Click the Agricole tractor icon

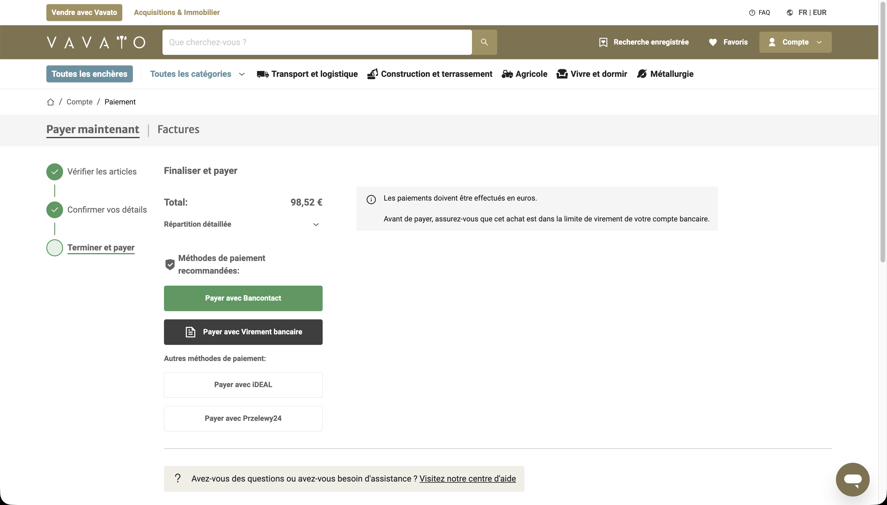pos(507,74)
